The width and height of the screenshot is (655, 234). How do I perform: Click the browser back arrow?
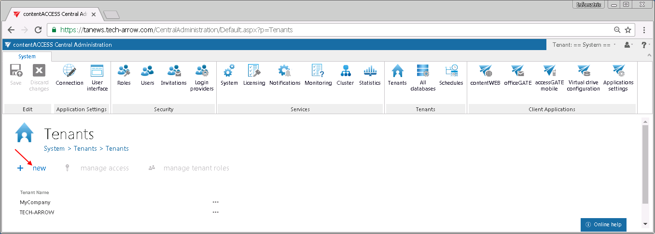point(11,30)
